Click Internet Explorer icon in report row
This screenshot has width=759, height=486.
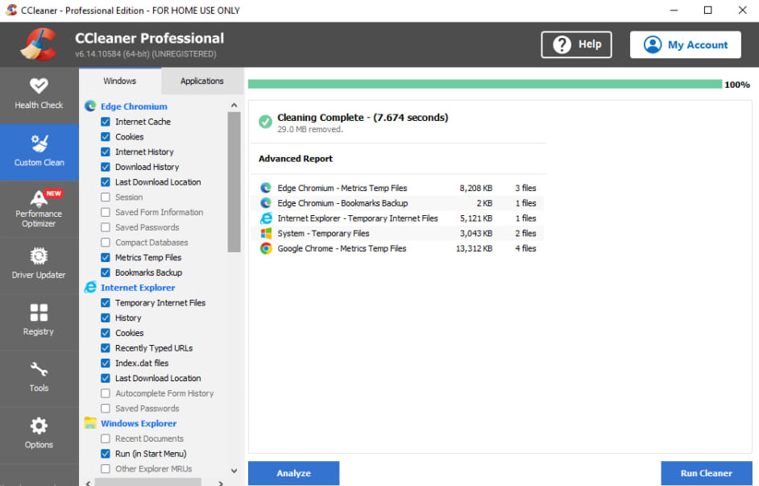pos(266,218)
